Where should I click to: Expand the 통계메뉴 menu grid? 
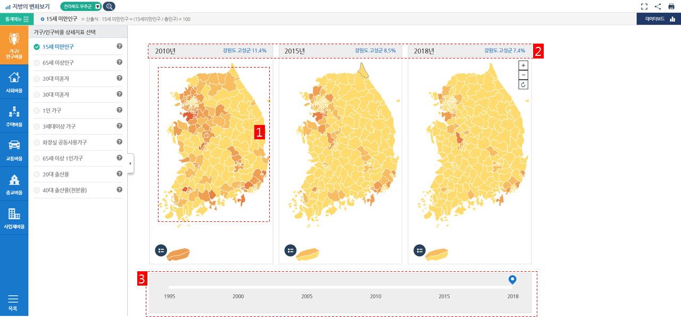(x=26, y=19)
